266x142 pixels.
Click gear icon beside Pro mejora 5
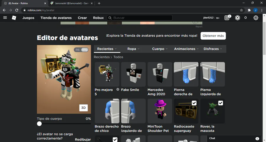point(118,90)
